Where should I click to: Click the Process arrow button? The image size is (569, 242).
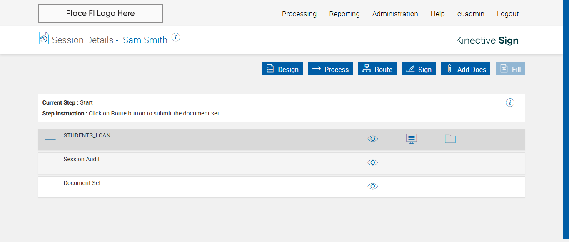click(x=330, y=69)
